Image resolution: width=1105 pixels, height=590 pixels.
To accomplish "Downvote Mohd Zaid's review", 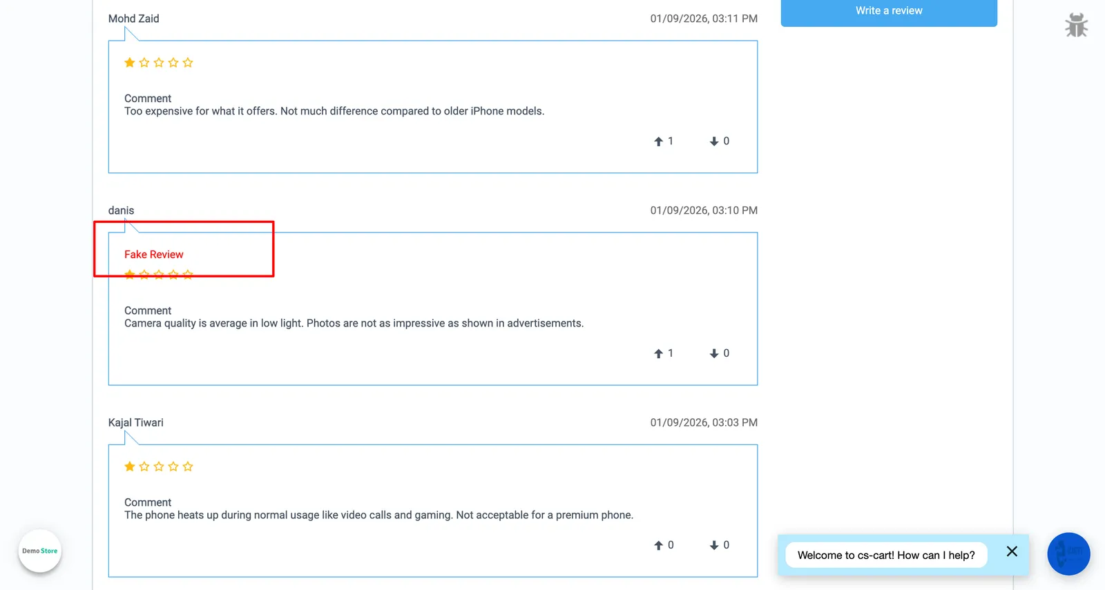I will (x=714, y=141).
